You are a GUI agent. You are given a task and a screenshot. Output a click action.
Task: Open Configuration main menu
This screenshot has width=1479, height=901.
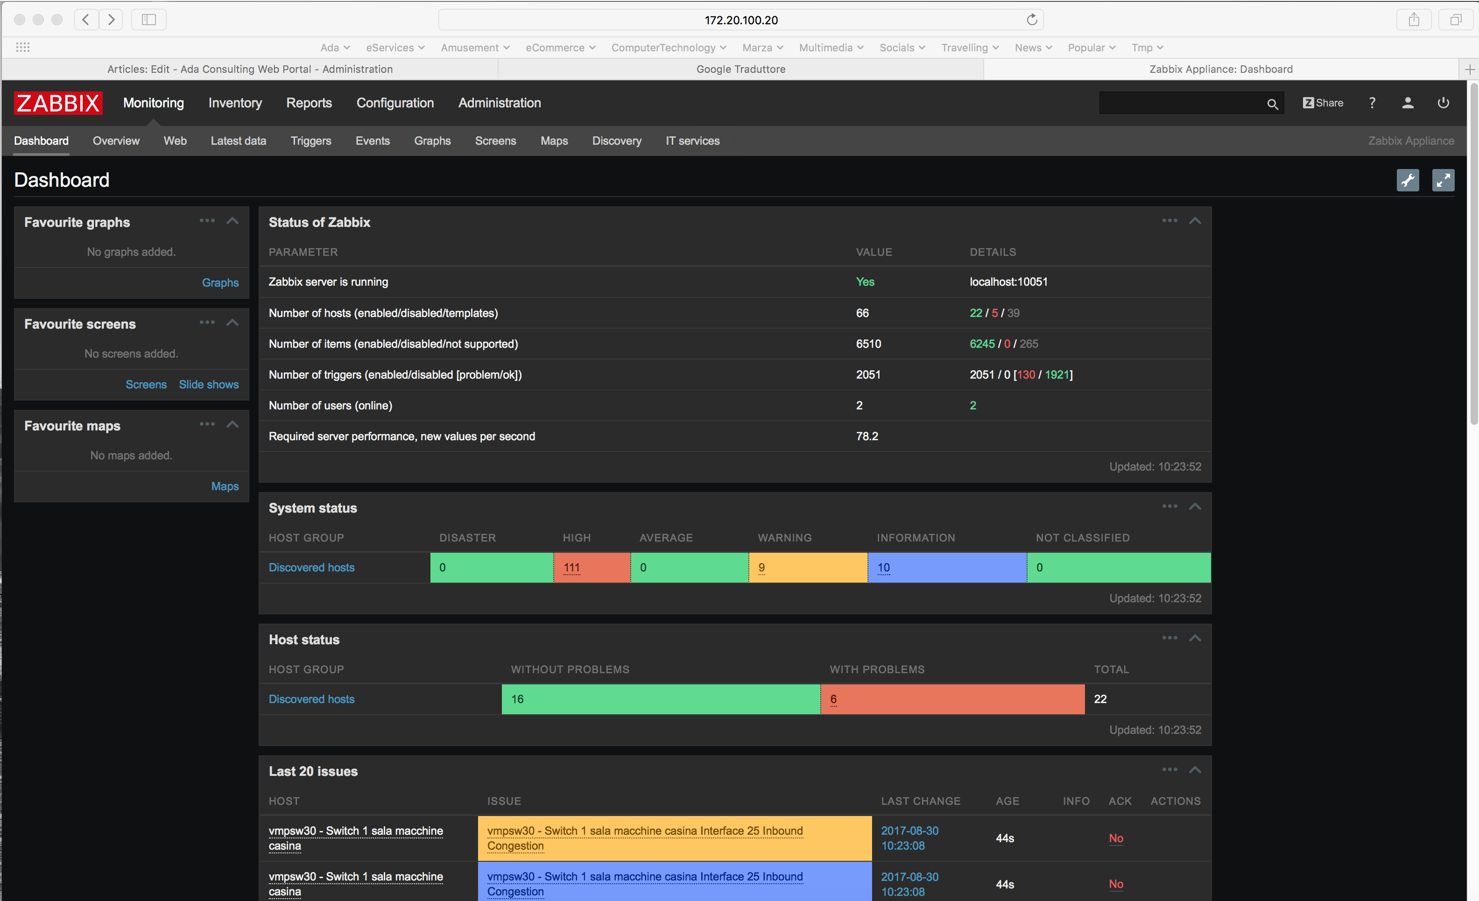click(x=395, y=103)
